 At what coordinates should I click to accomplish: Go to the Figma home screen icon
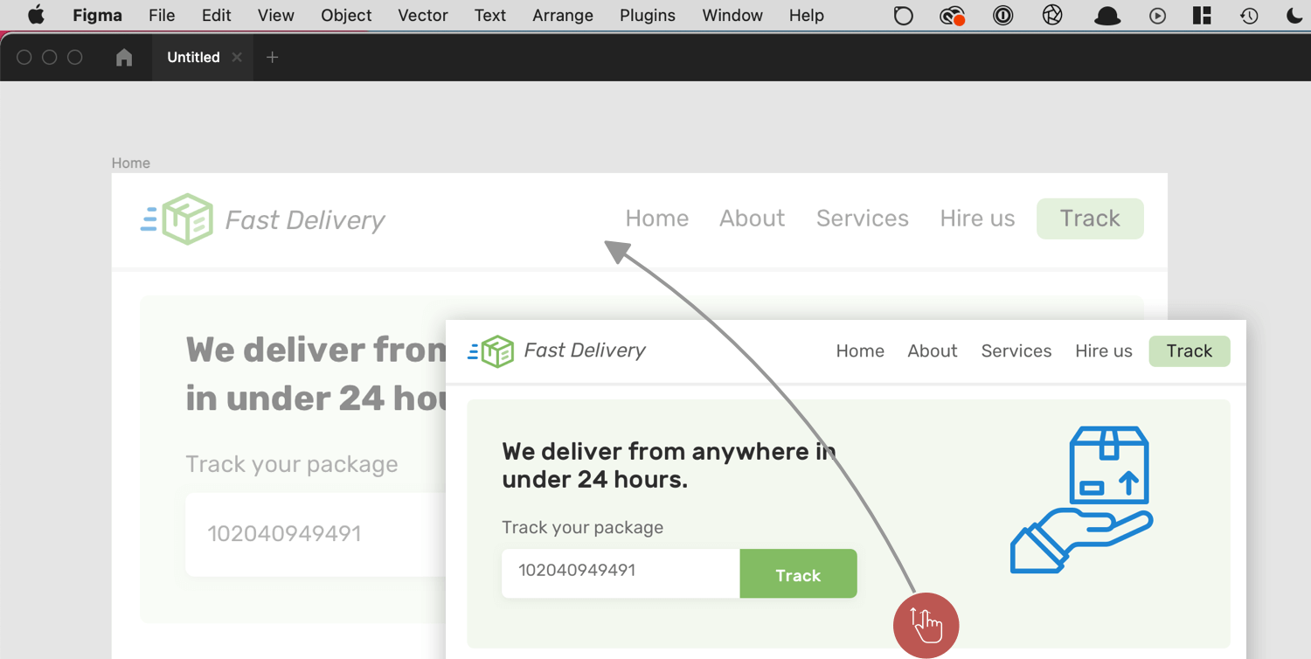(x=124, y=58)
